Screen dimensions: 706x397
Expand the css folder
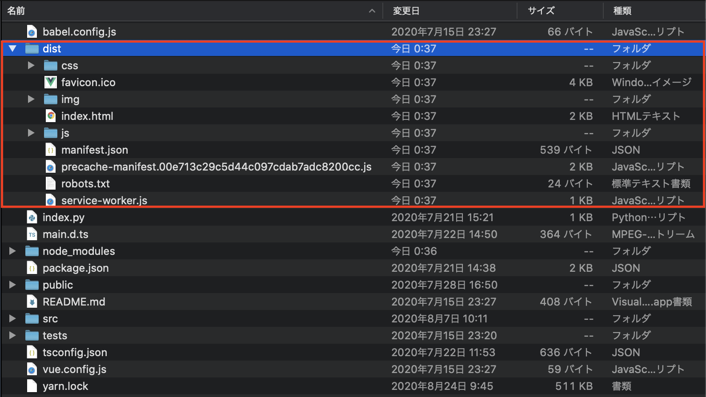(x=31, y=65)
